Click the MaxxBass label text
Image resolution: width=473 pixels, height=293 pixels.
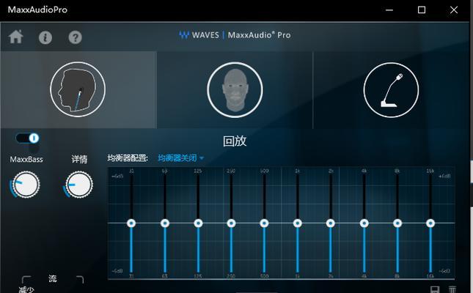coord(26,159)
